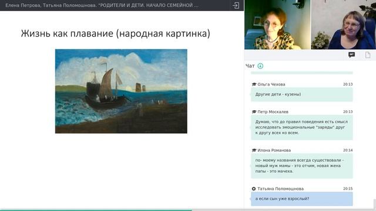
Task: Select the left presenter video feed
Action: coord(277,25)
